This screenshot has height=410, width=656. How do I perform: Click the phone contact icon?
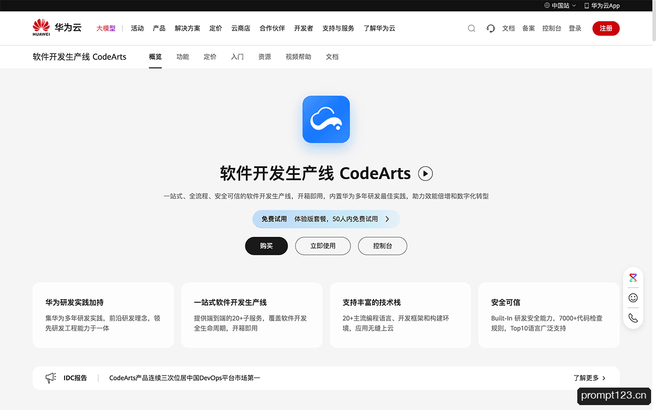tap(633, 318)
